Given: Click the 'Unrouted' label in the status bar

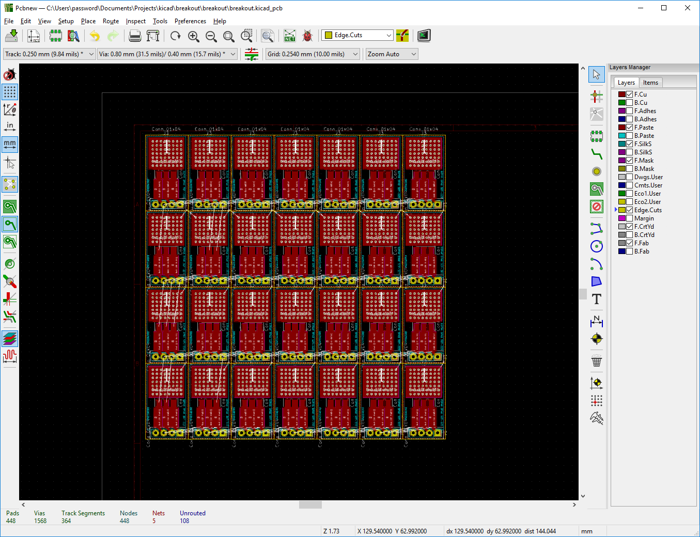Looking at the screenshot, I should coord(193,513).
